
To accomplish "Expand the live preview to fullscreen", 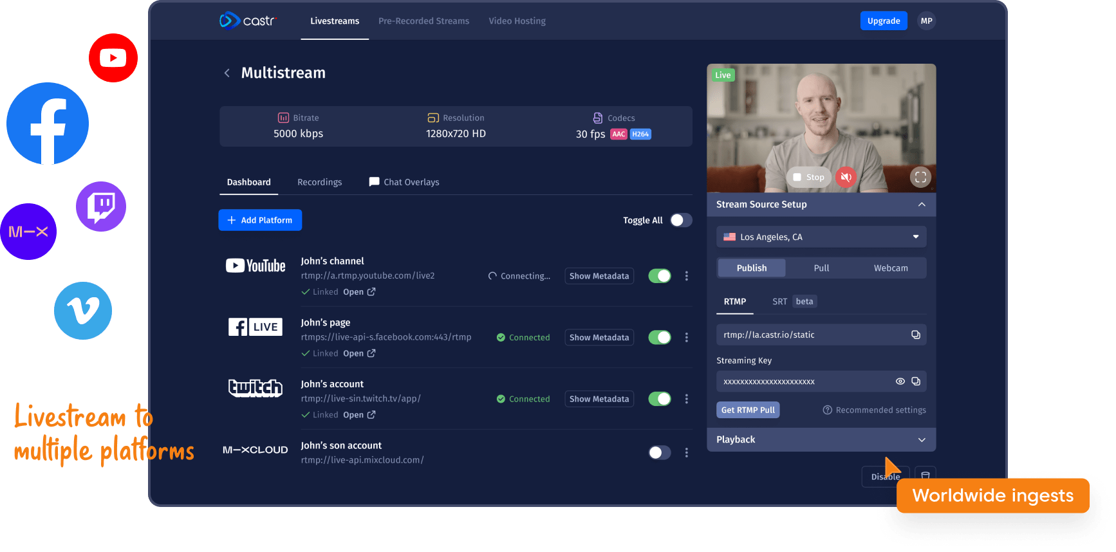I will [921, 178].
